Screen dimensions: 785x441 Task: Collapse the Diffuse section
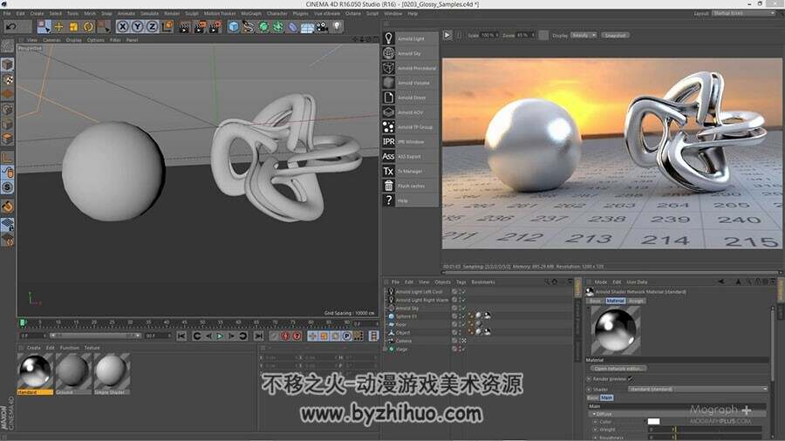tap(594, 414)
